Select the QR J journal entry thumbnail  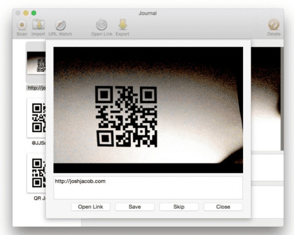[36, 173]
